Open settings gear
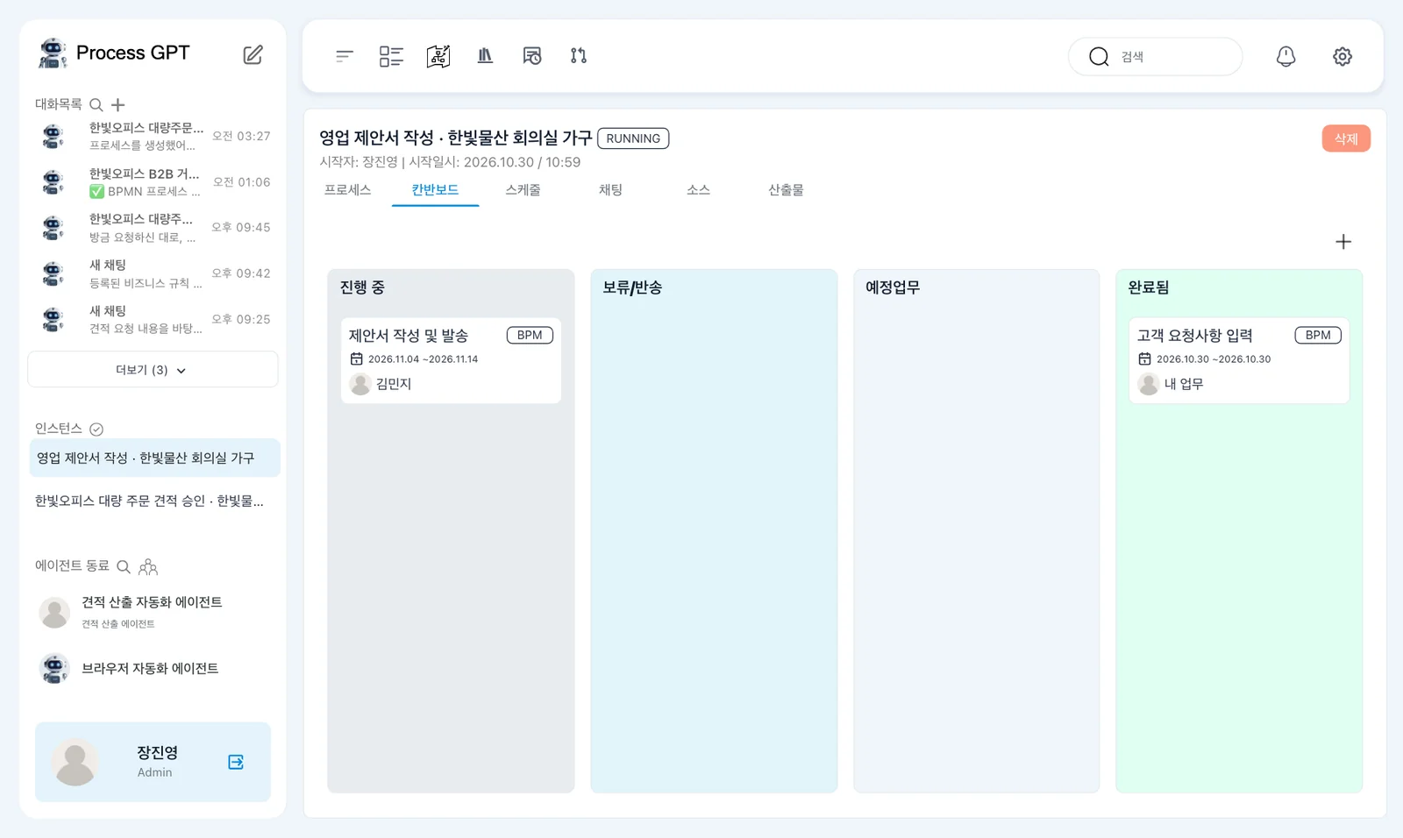 pyautogui.click(x=1342, y=56)
